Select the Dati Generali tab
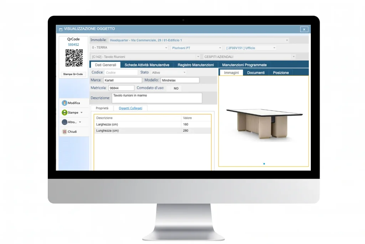The image size is (365, 244). [106, 65]
